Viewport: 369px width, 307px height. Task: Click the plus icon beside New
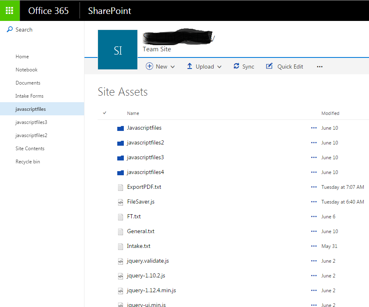click(149, 66)
